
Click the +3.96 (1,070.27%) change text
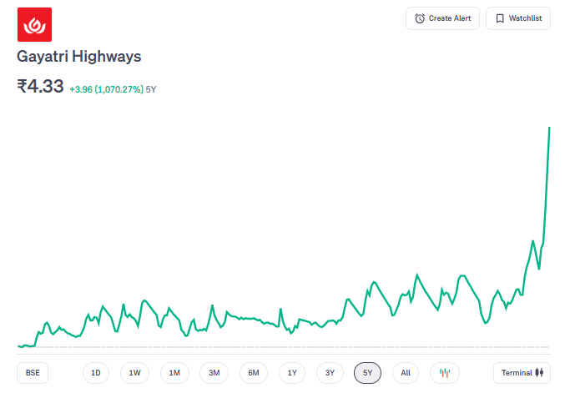pyautogui.click(x=106, y=88)
